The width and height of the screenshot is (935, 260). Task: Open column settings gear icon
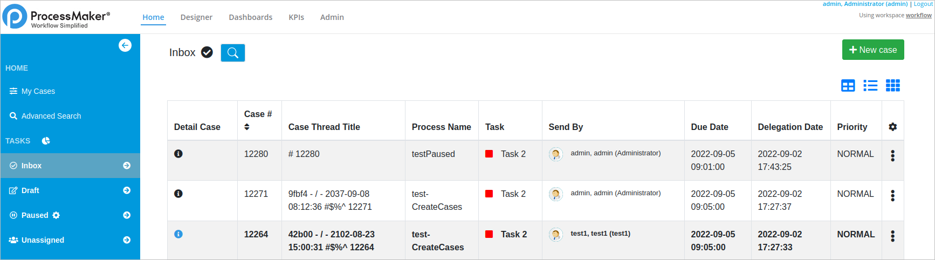892,127
